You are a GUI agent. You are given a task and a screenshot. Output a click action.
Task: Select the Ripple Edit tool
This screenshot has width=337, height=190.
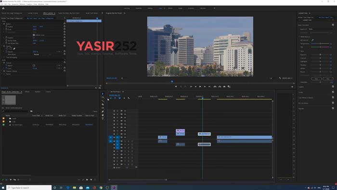point(103,101)
